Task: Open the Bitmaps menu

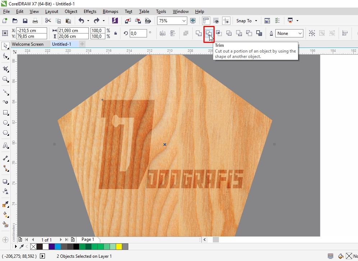Action: pyautogui.click(x=110, y=11)
